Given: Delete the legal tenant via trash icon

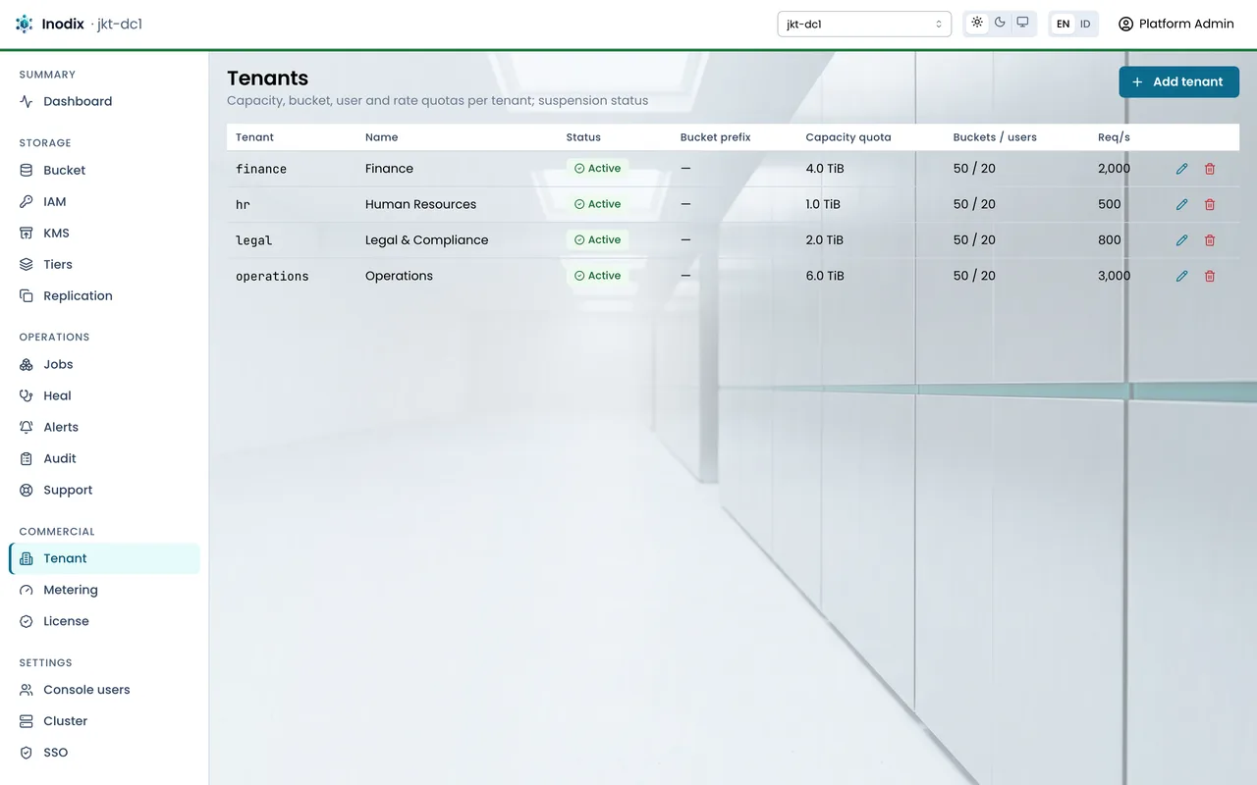Looking at the screenshot, I should pyautogui.click(x=1210, y=240).
